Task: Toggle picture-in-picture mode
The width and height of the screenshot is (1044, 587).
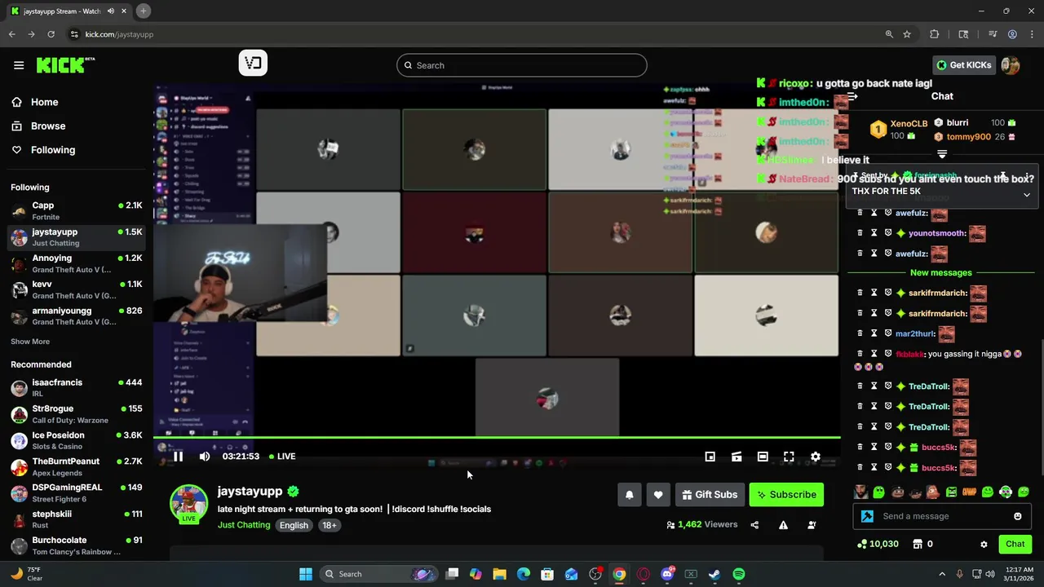Action: point(710,457)
